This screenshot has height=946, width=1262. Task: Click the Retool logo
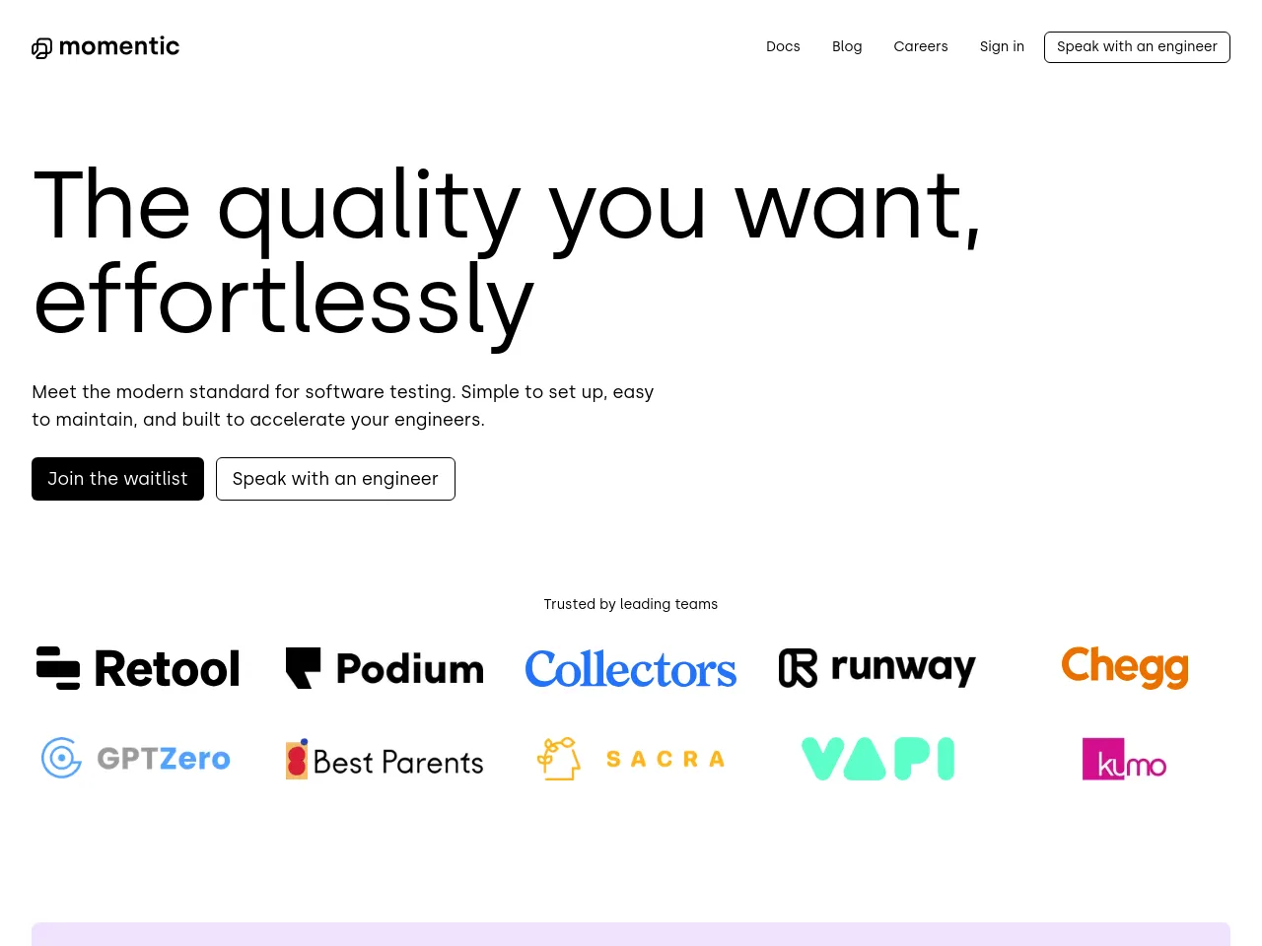point(138,668)
